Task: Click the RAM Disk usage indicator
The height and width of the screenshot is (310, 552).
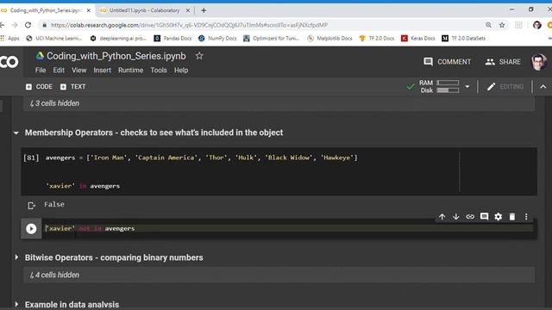Action: [x=439, y=86]
